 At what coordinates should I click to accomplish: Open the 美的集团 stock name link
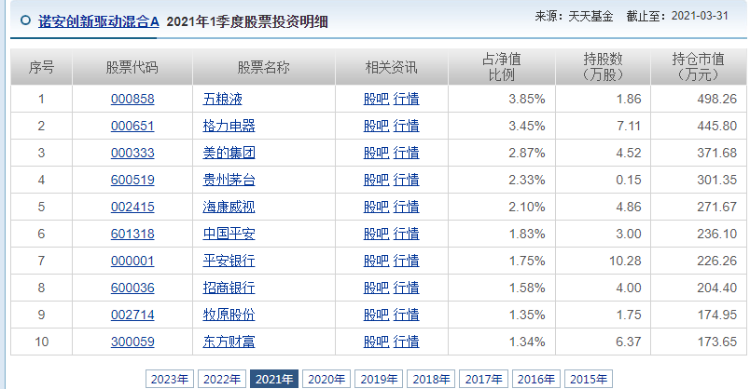tap(229, 153)
